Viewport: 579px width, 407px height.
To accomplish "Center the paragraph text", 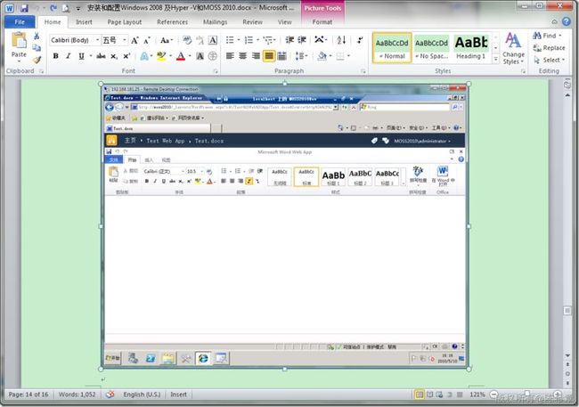I will coord(242,56).
